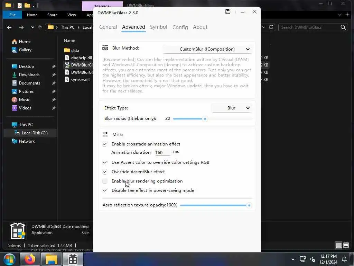Switch Explorer to large icons view
The height and width of the screenshot is (266, 354).
point(346,245)
